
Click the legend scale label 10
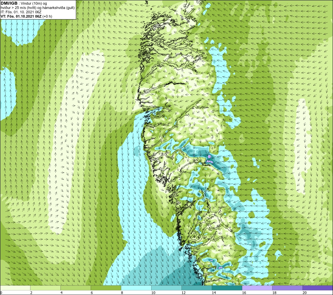tap(153, 293)
